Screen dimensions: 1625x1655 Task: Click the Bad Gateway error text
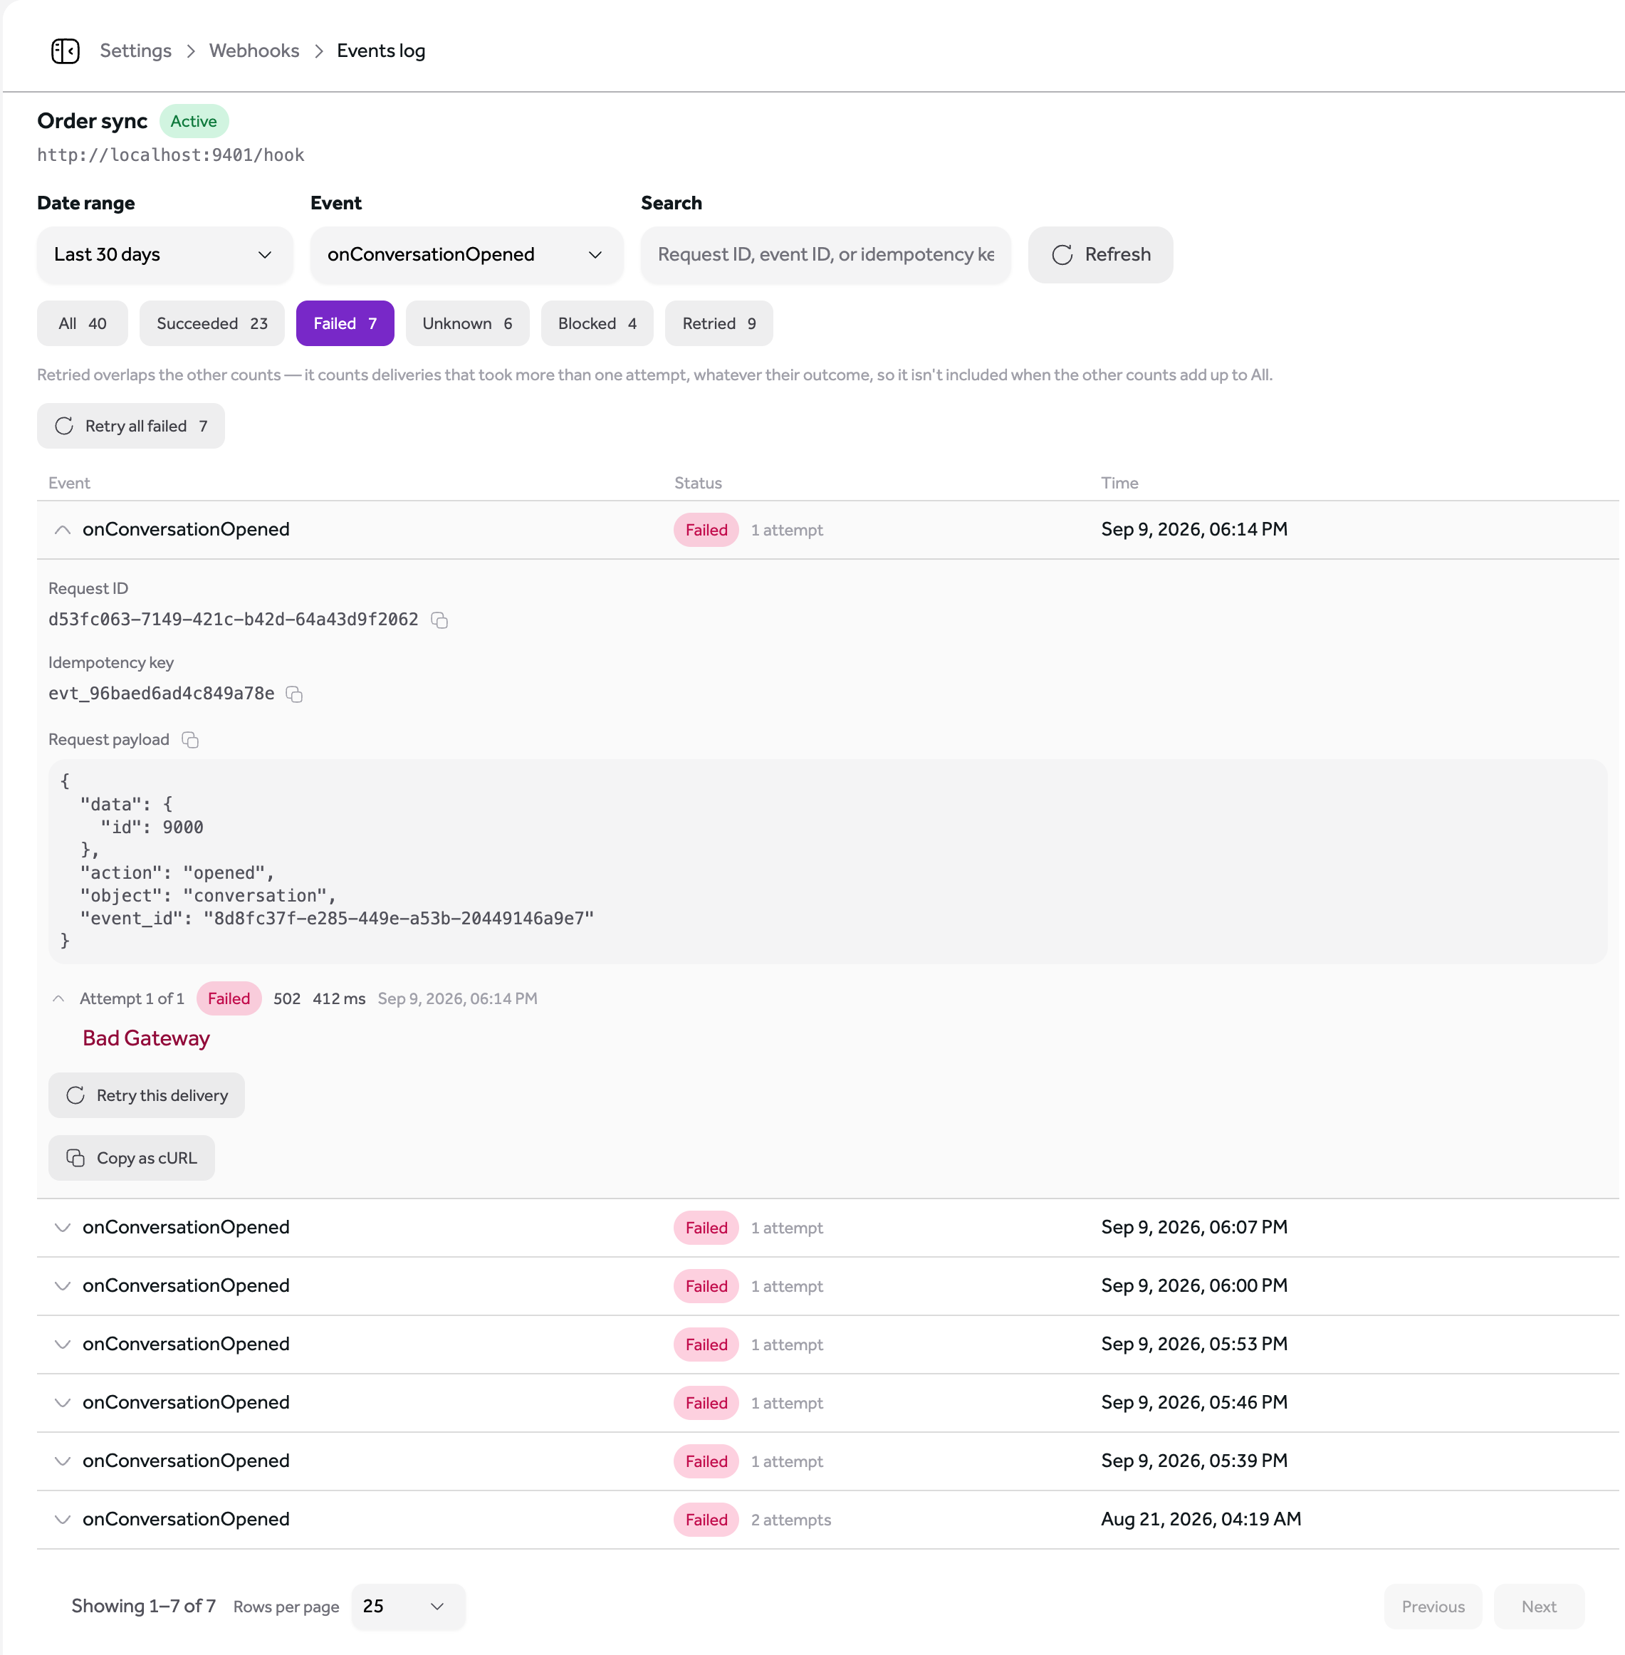click(146, 1039)
